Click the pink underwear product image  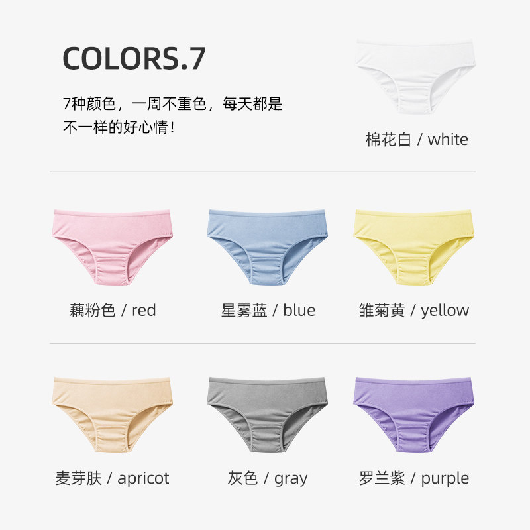[x=112, y=247]
